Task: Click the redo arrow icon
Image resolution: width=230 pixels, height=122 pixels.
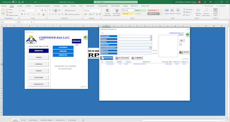Action: 31,2
